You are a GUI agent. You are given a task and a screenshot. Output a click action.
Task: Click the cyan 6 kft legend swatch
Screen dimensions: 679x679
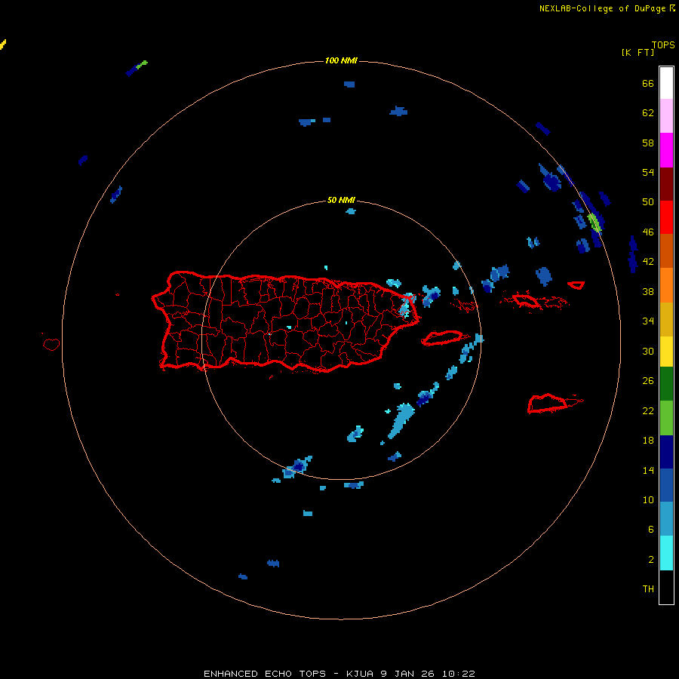(x=666, y=553)
